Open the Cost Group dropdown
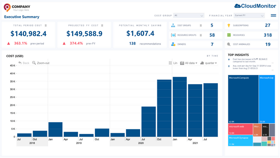 189,15
